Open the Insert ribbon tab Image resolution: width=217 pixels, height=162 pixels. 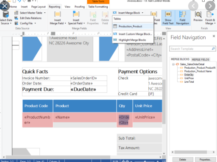click(24, 7)
